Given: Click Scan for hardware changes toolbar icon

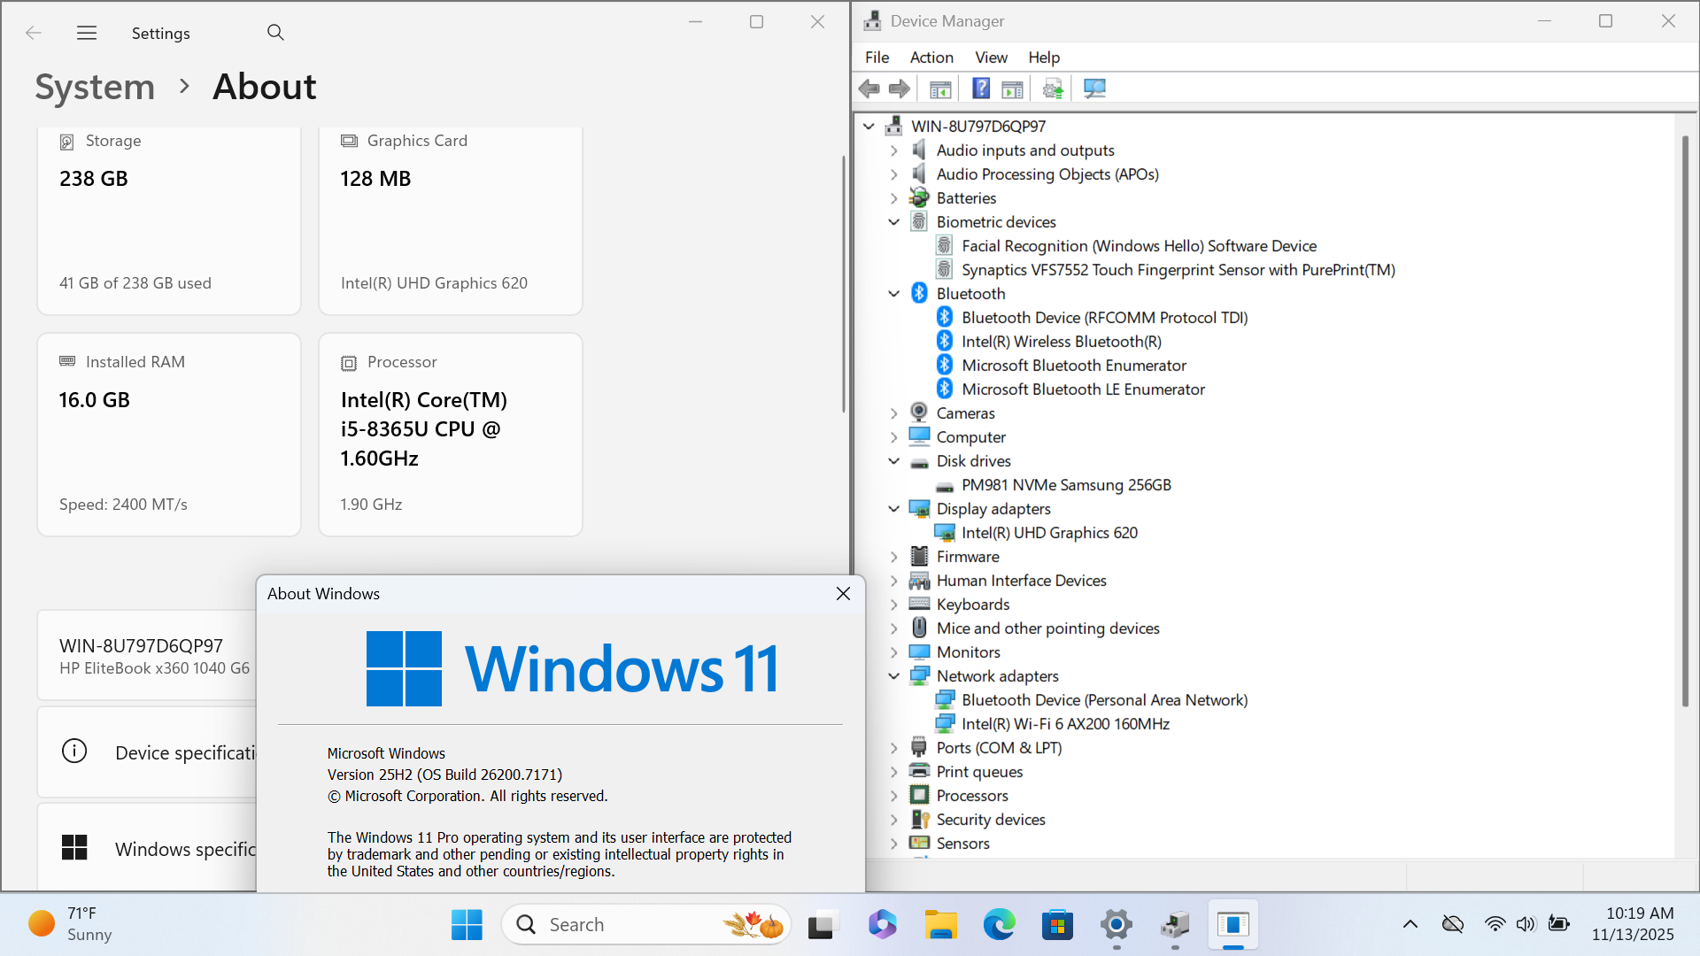Looking at the screenshot, I should tap(1095, 89).
